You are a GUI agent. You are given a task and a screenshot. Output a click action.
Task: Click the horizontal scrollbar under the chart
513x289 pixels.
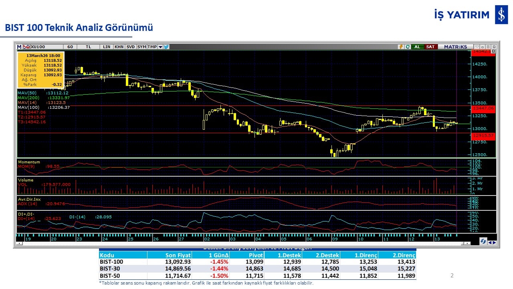pyautogui.click(x=240, y=243)
